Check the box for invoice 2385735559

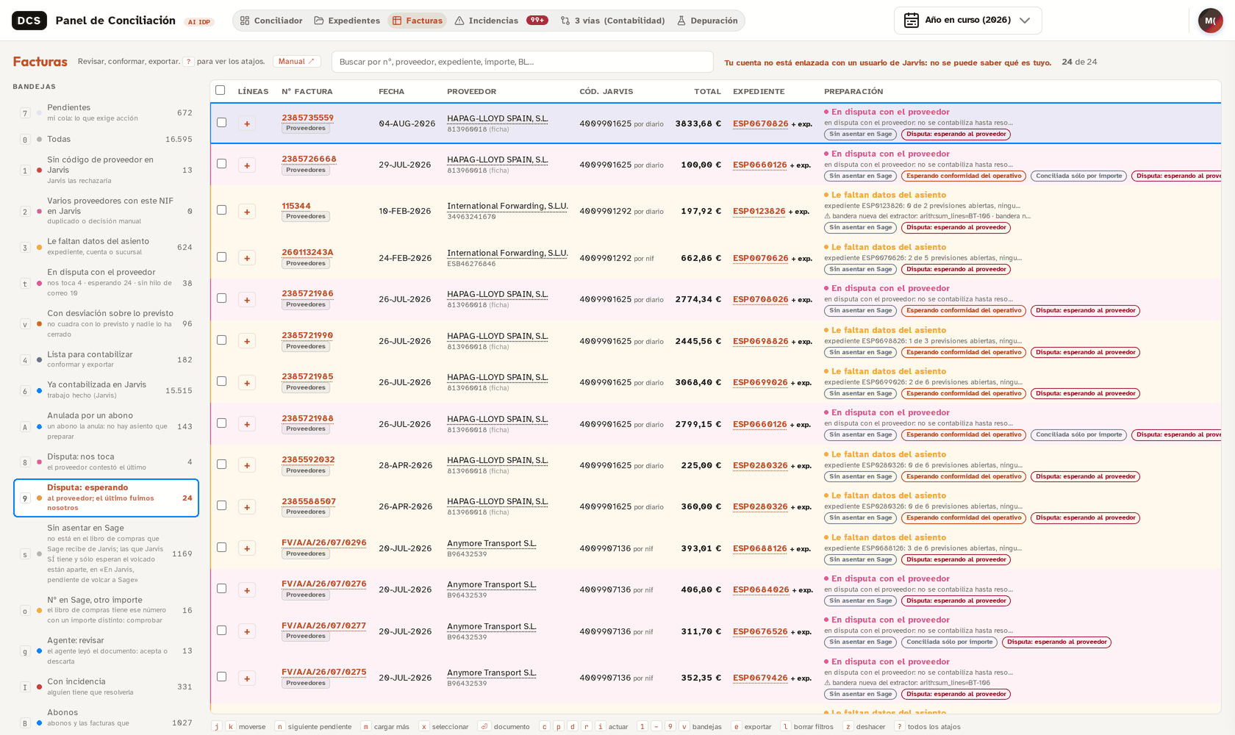tap(221, 123)
